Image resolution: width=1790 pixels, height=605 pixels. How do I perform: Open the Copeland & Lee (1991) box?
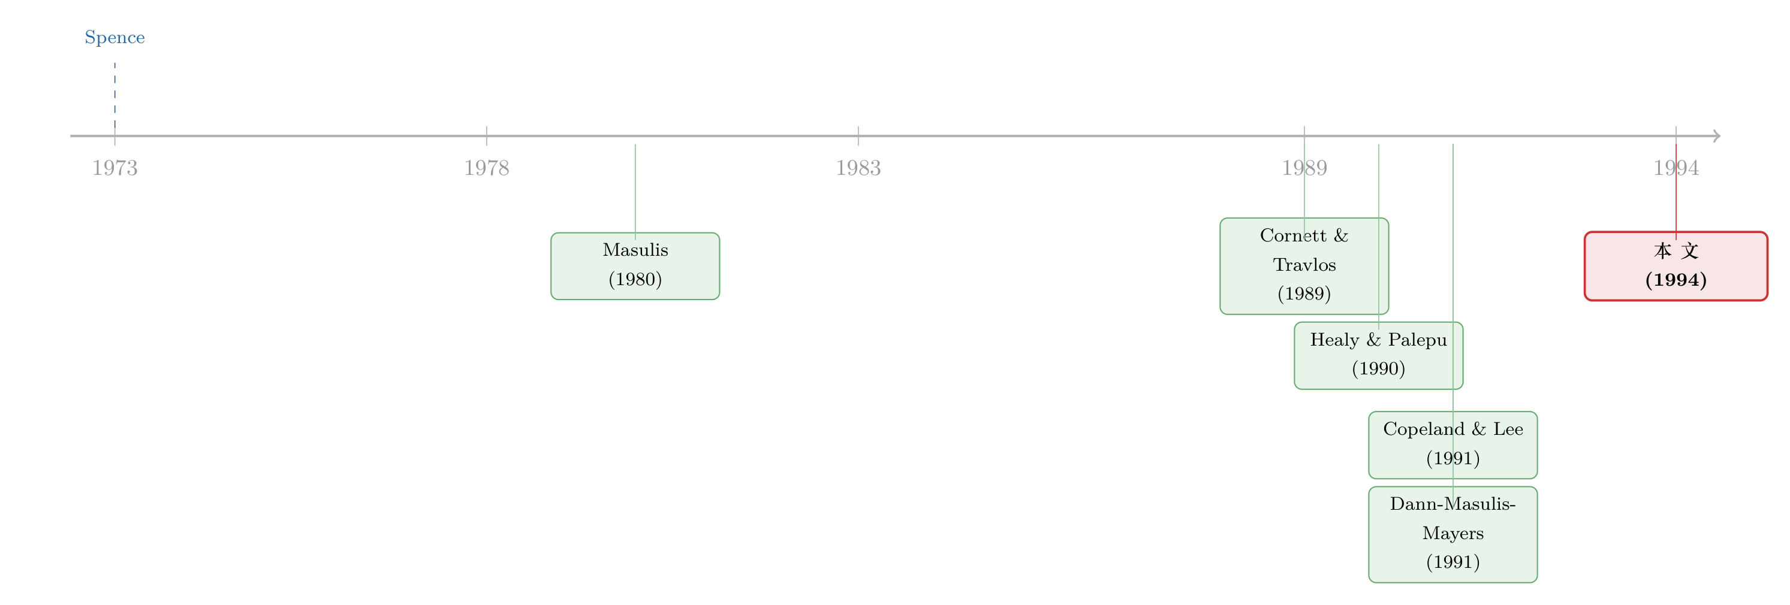click(1453, 445)
